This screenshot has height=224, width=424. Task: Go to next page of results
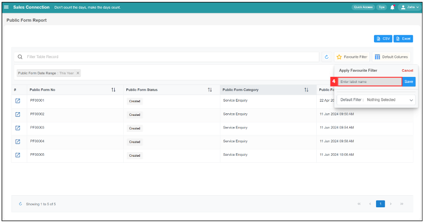click(x=391, y=204)
